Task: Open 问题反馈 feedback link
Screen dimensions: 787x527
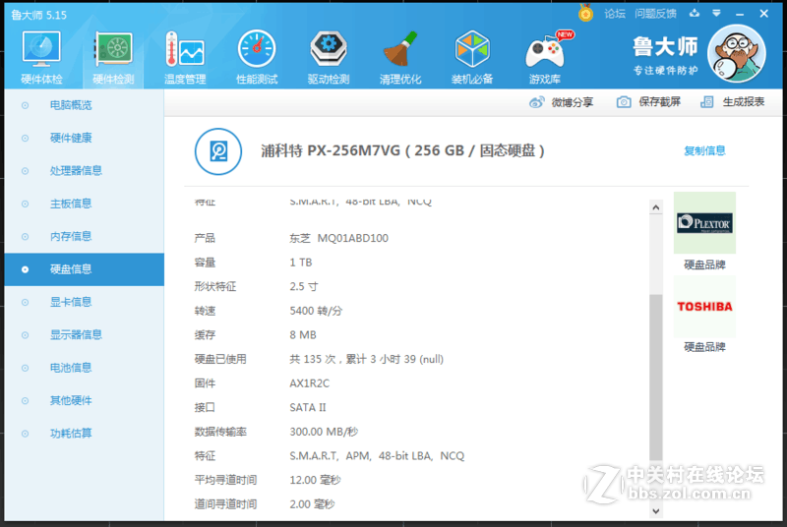Action: click(655, 14)
